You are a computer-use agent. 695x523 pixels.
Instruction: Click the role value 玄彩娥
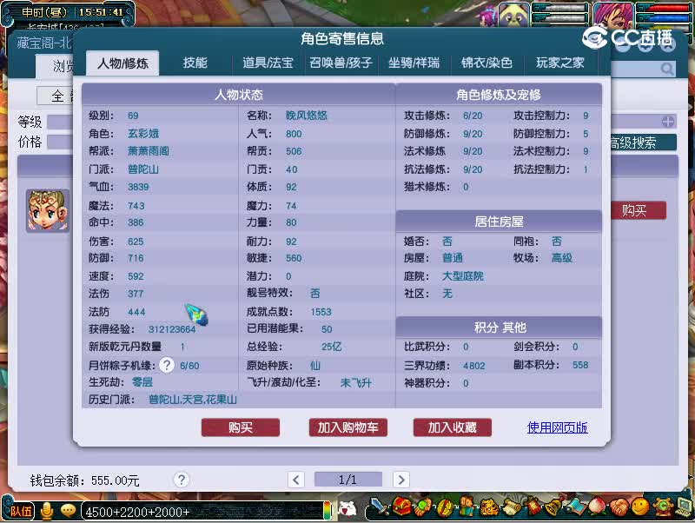click(143, 134)
